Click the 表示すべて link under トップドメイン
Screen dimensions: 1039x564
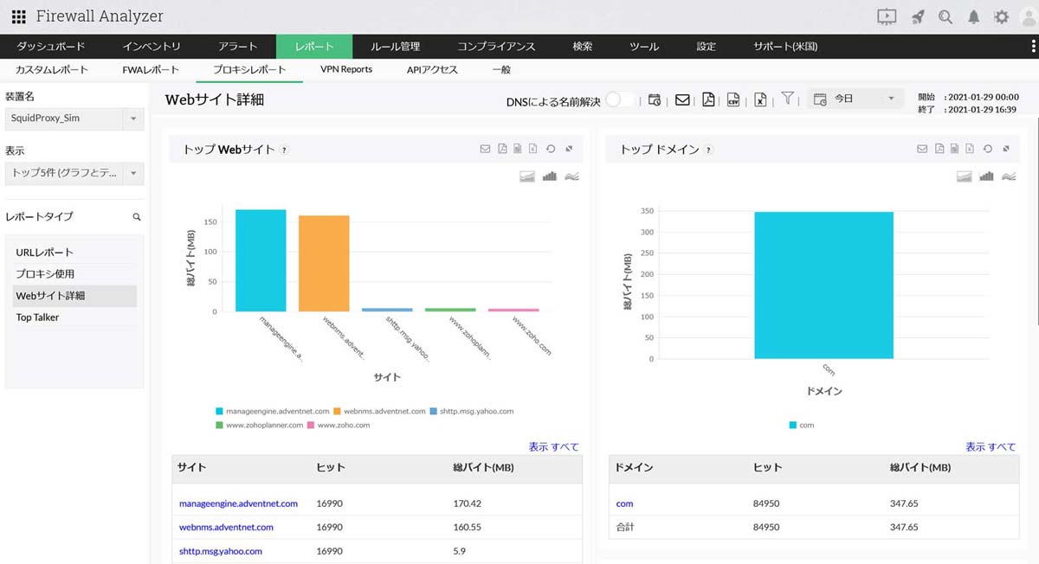click(990, 446)
